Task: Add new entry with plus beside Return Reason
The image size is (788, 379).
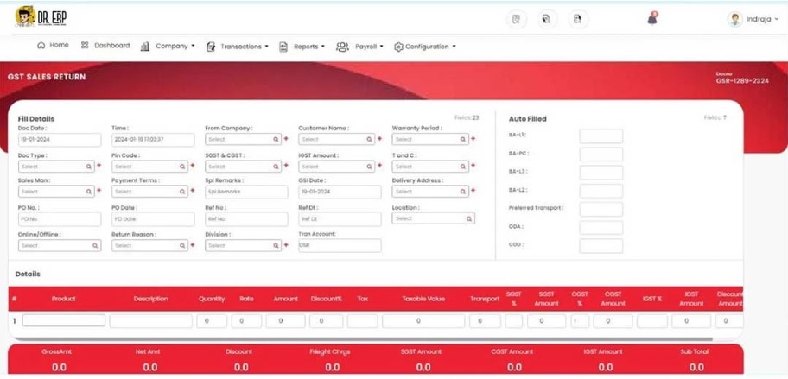Action: tap(192, 246)
